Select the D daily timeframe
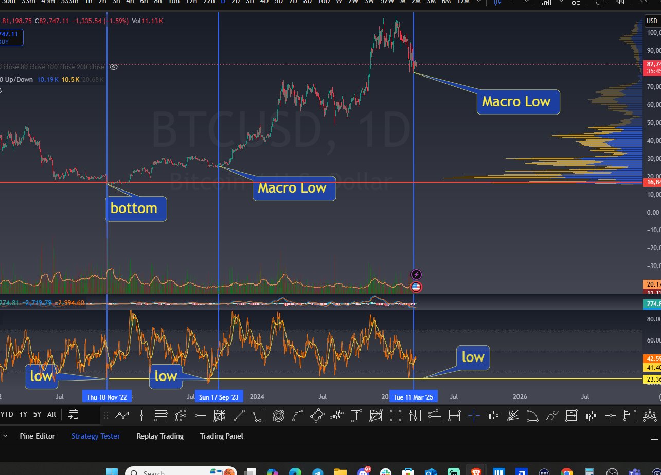The image size is (661, 475). (223, 2)
